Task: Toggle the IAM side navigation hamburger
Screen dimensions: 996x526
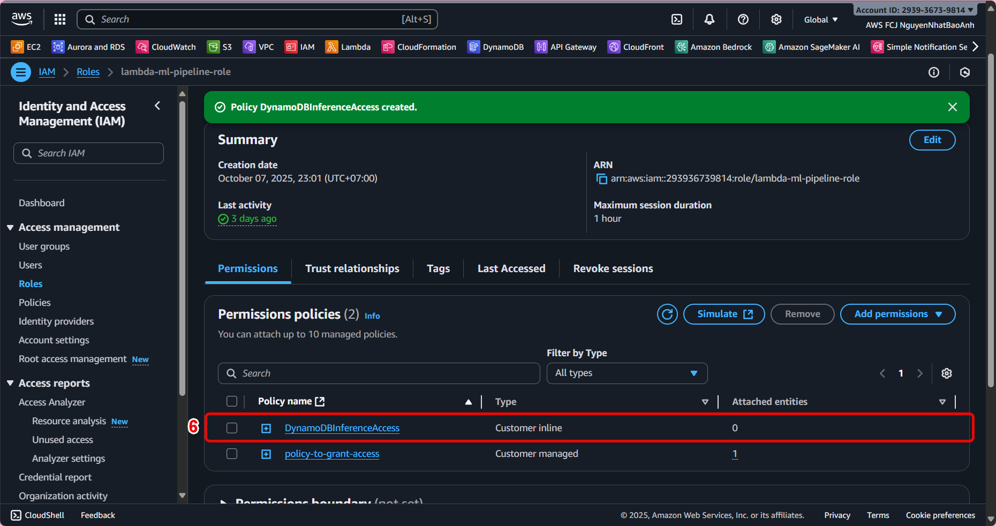Action: 21,72
